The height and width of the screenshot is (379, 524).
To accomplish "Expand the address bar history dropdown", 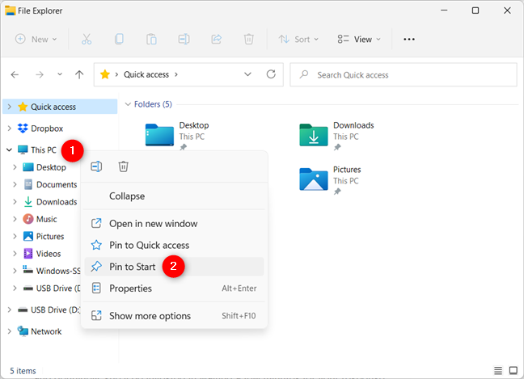I will (247, 74).
